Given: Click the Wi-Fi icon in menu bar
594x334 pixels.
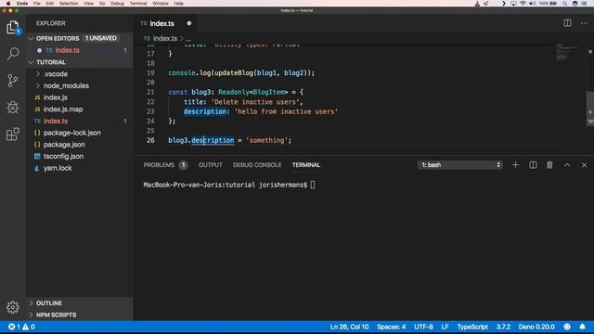Looking at the screenshot, I should [523, 4].
